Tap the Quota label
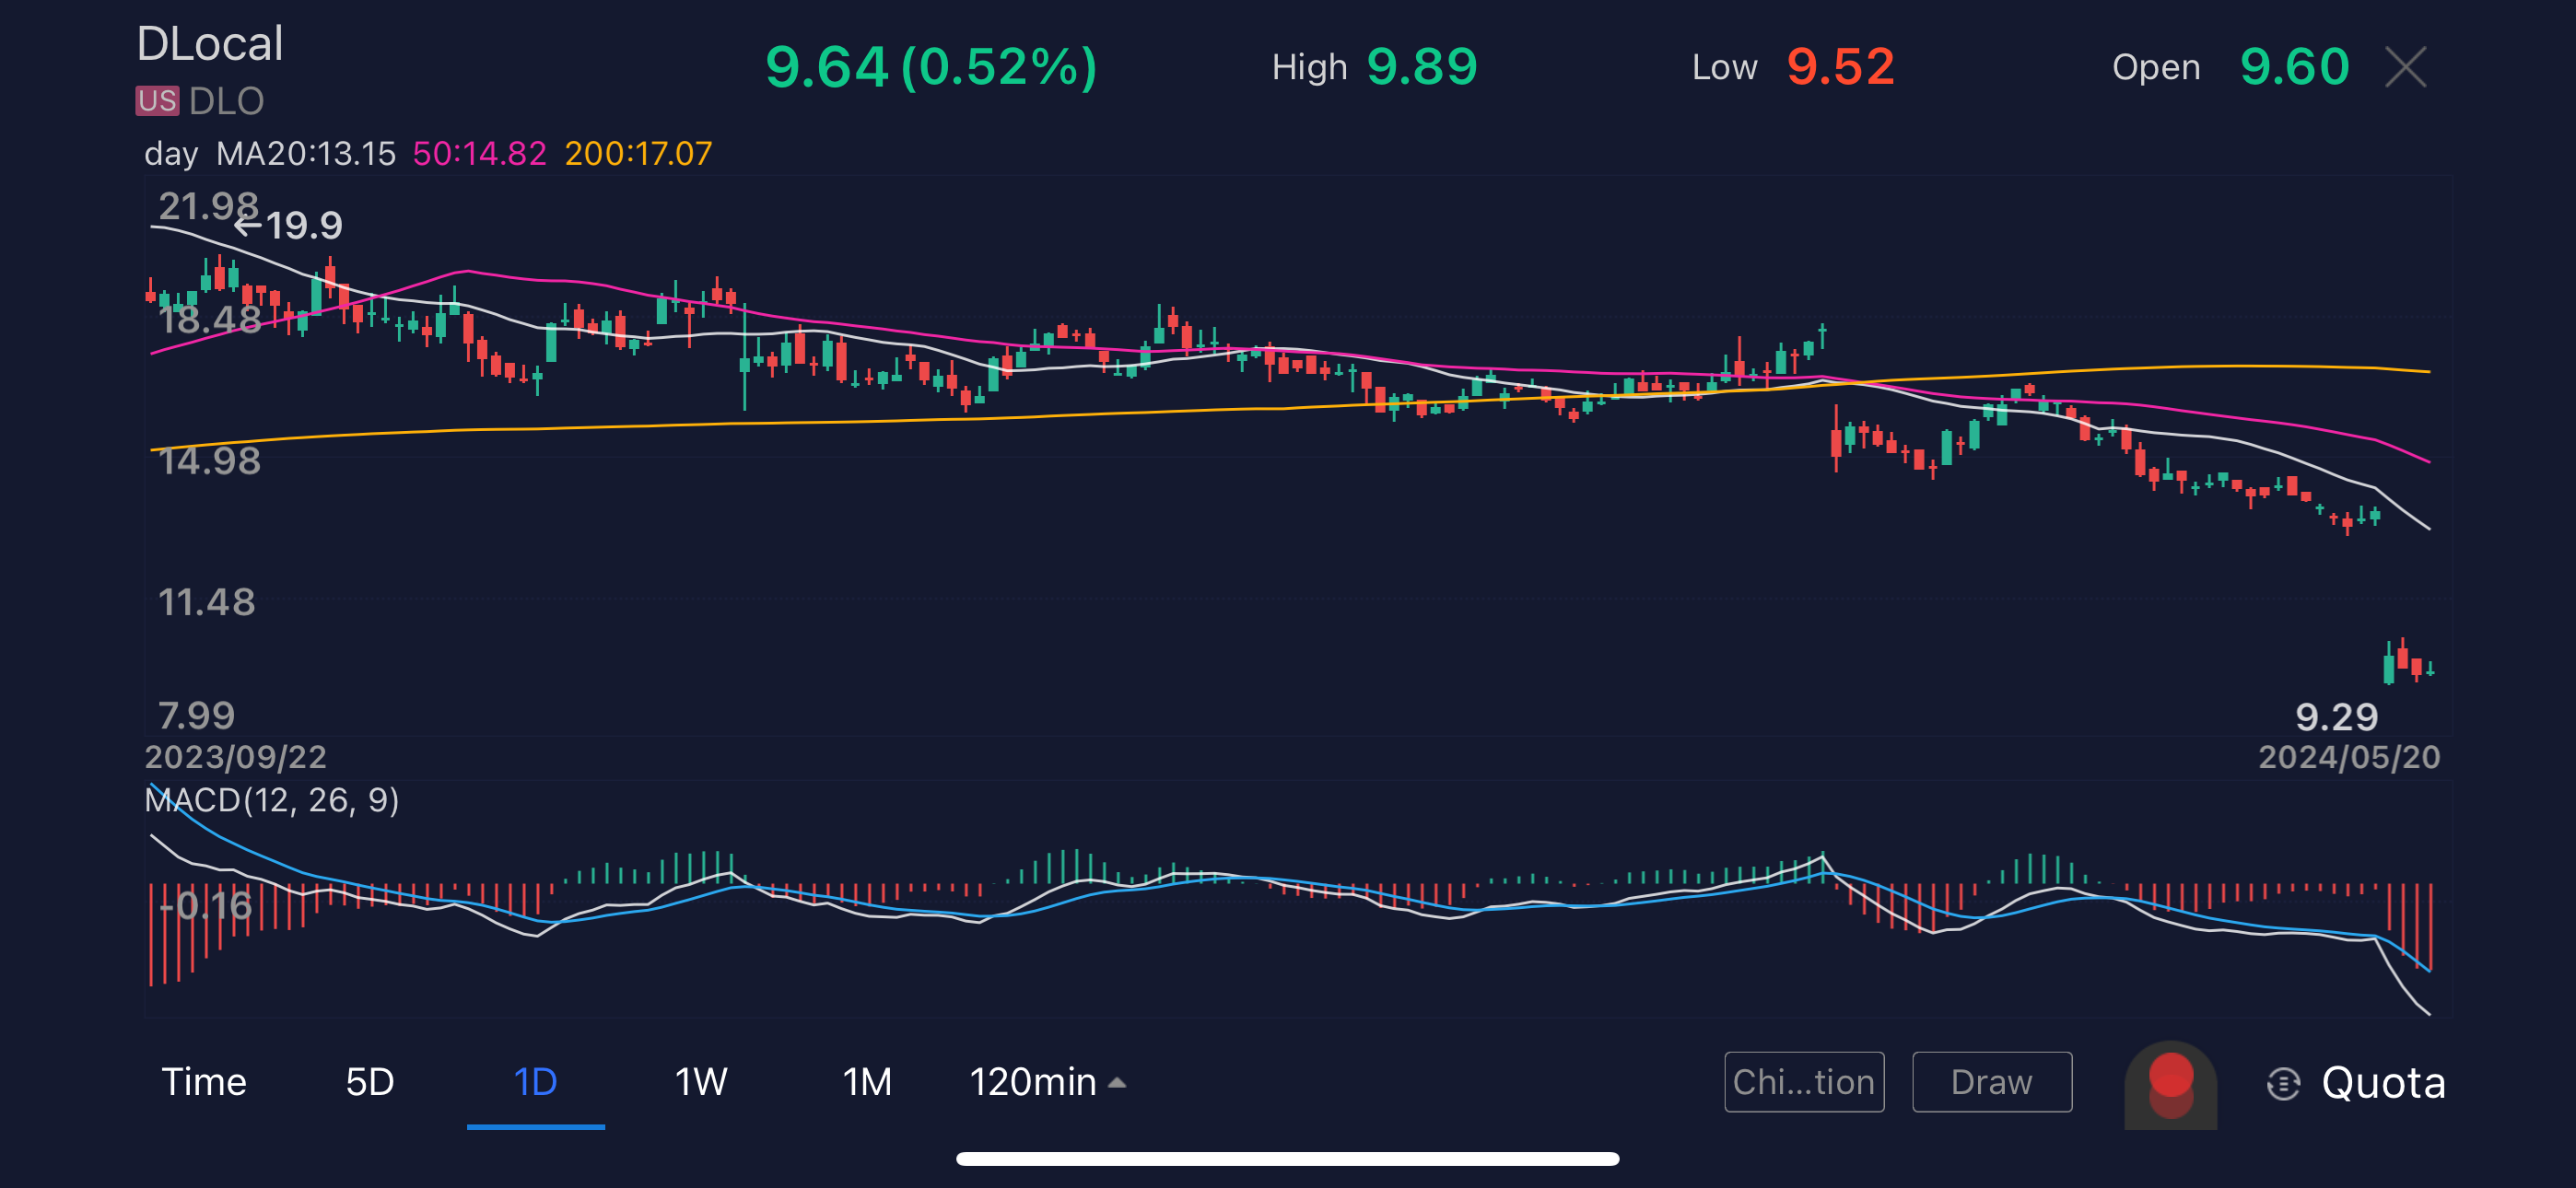Screen dimensions: 2576x1188 (2383, 1083)
